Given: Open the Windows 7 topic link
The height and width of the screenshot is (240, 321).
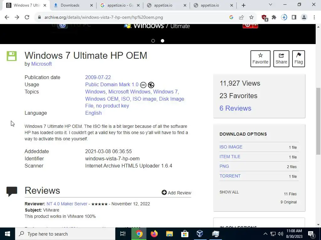Looking at the screenshot, I should click(x=166, y=92).
